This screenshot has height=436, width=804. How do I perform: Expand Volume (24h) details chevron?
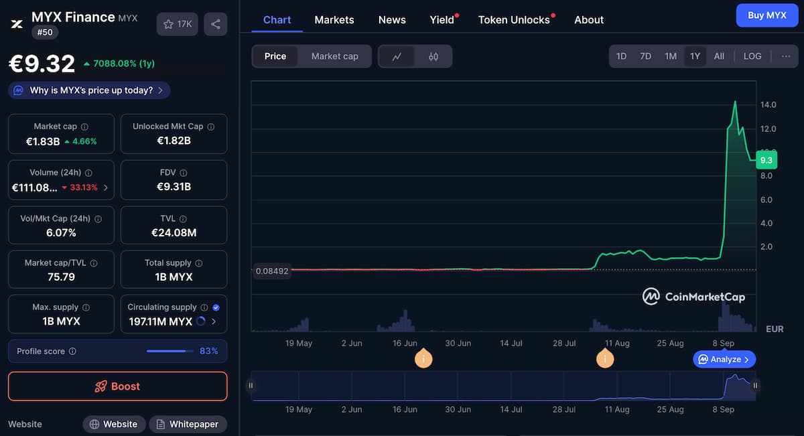click(x=106, y=188)
